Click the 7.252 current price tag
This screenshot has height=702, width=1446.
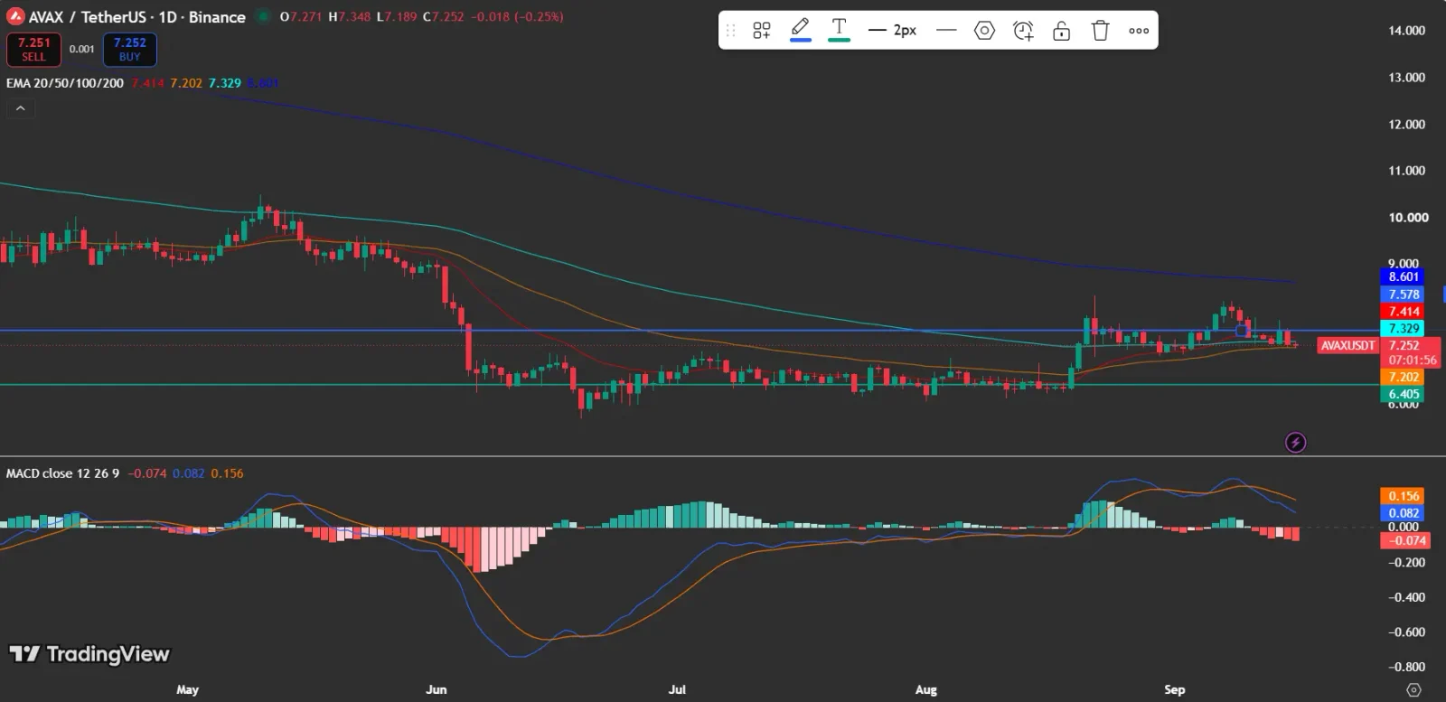(1404, 345)
